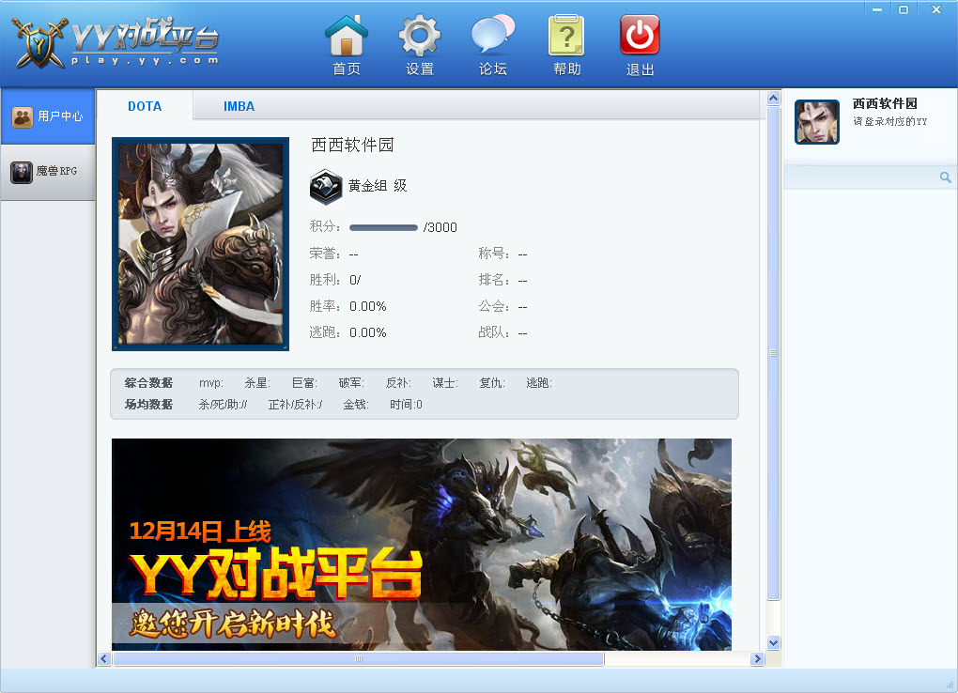Click the 战队 field
The image size is (958, 693).
(502, 332)
